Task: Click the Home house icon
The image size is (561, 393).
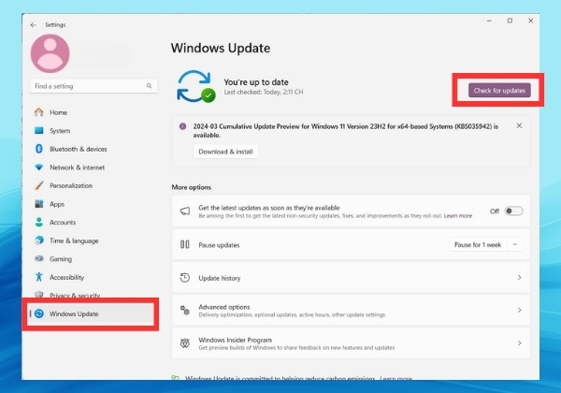Action: [38, 112]
